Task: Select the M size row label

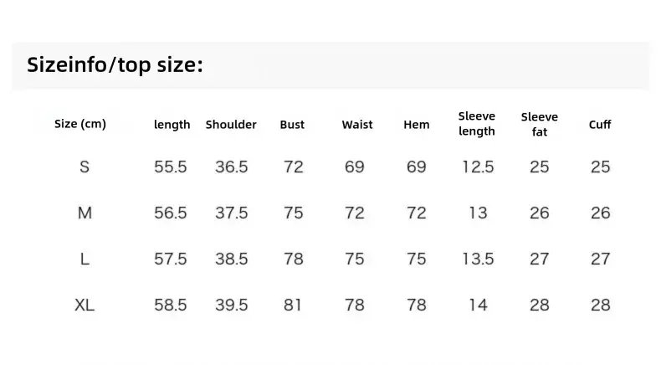Action: (x=85, y=213)
